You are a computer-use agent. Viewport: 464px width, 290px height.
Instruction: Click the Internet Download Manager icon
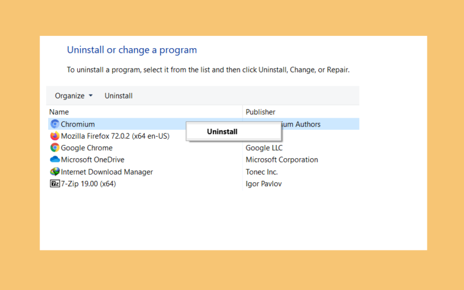point(55,172)
